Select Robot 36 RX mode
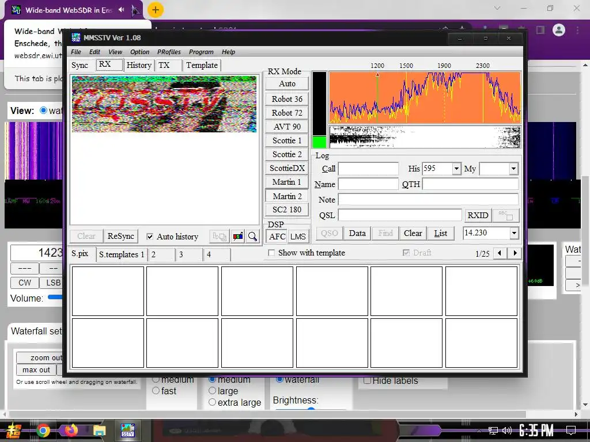Viewport: 590px width, 442px height. click(x=287, y=99)
